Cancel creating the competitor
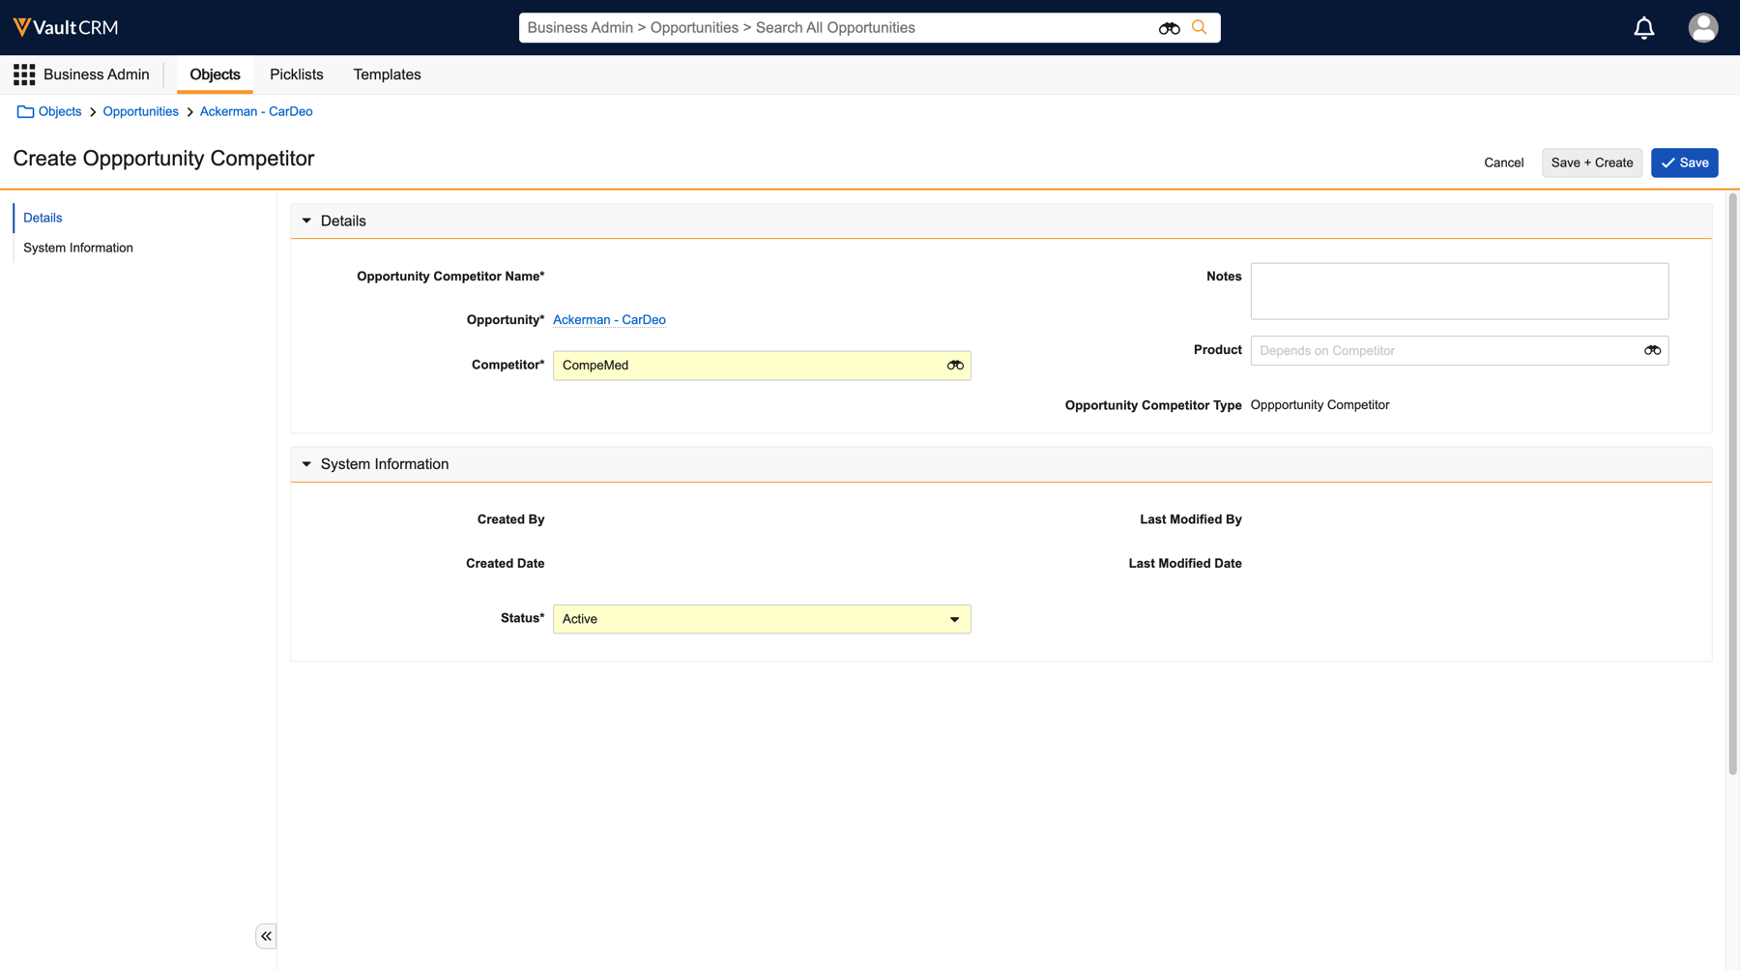Image resolution: width=1740 pixels, height=971 pixels. tap(1503, 162)
